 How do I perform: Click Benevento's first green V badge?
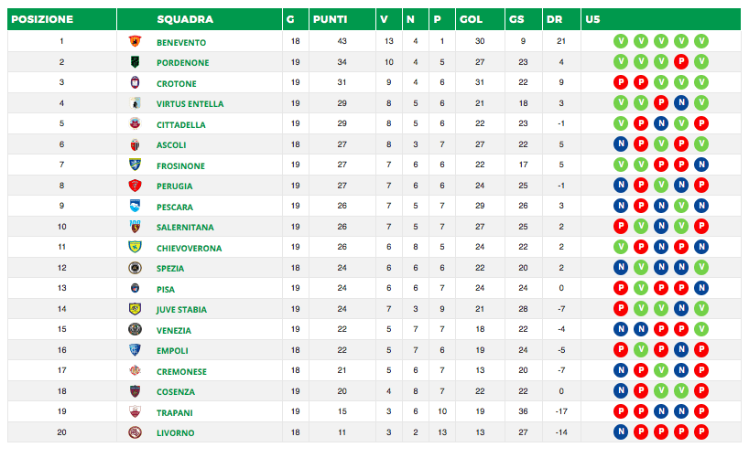click(x=620, y=42)
